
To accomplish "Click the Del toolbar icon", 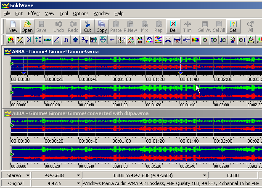I will [173, 26].
